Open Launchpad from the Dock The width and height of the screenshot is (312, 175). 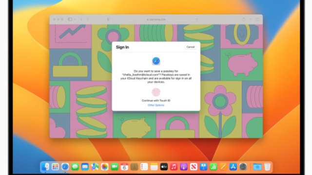55,167
